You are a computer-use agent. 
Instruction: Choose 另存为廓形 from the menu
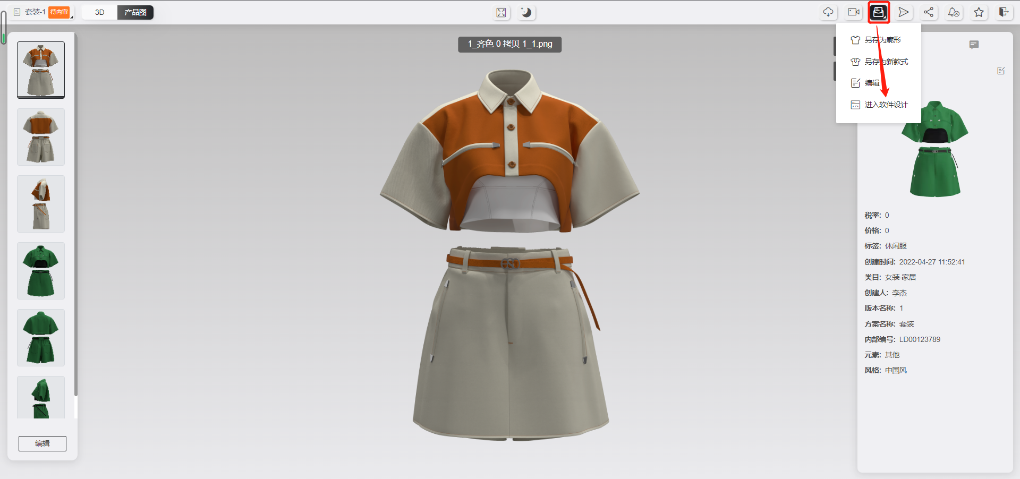pyautogui.click(x=882, y=40)
